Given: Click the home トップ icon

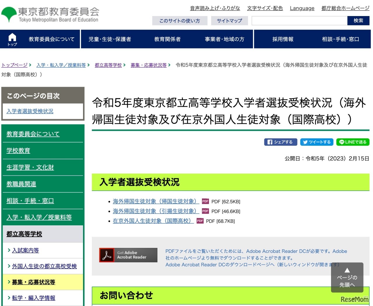Looking at the screenshot, I should 12,39.
